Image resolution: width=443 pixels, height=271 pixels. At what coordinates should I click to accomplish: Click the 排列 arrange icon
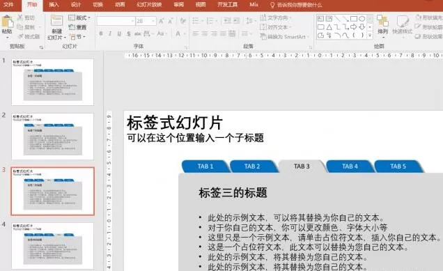click(x=383, y=22)
